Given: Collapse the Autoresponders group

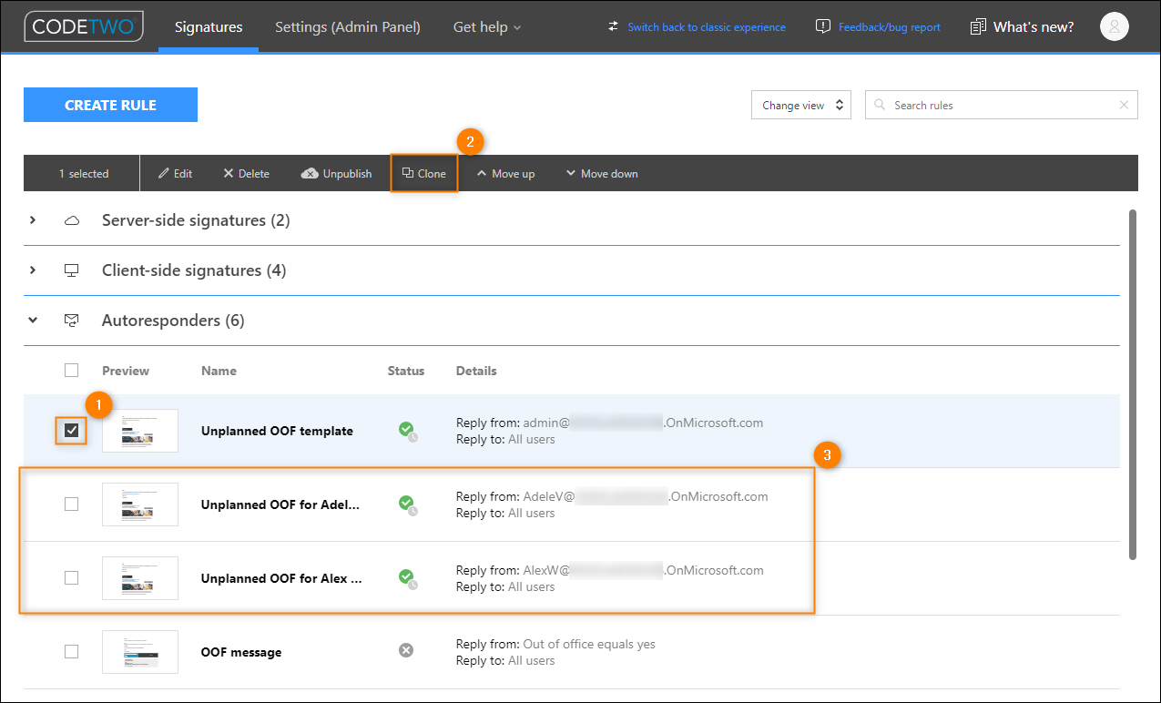Looking at the screenshot, I should [33, 321].
